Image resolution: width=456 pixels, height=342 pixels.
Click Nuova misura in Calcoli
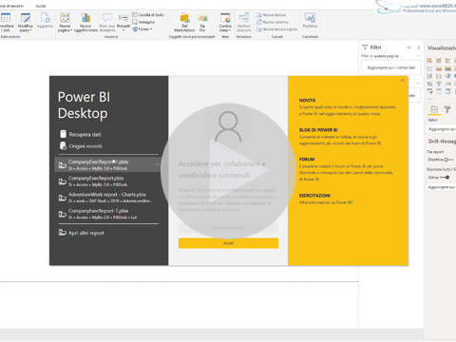(x=271, y=15)
